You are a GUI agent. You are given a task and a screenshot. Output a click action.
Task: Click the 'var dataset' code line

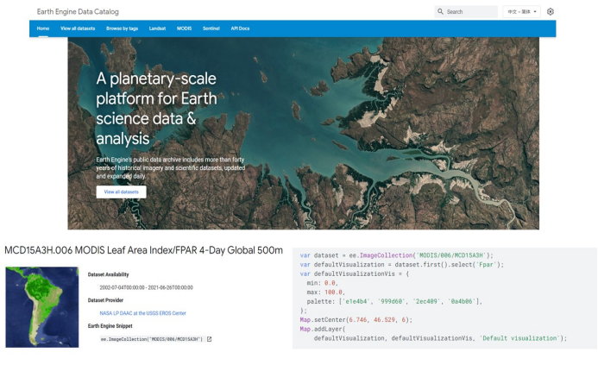[x=397, y=255]
